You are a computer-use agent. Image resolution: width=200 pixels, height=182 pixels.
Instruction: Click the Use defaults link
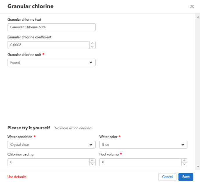tap(17, 177)
